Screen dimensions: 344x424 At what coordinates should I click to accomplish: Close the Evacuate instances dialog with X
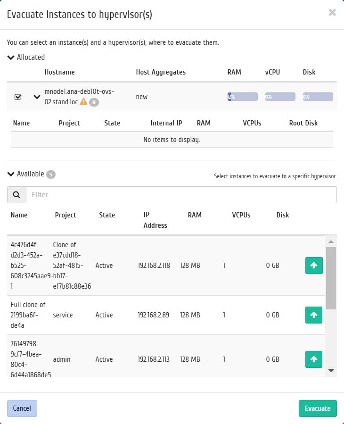point(332,12)
